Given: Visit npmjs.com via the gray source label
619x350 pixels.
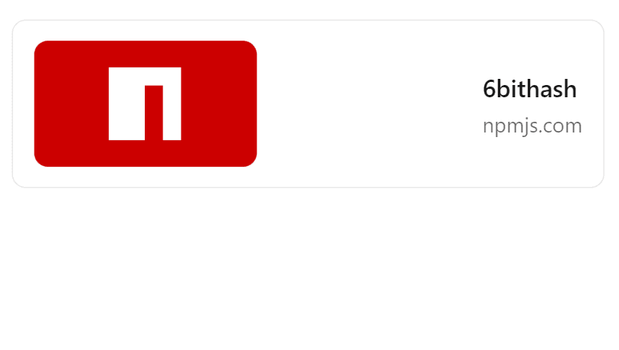Looking at the screenshot, I should 532,126.
